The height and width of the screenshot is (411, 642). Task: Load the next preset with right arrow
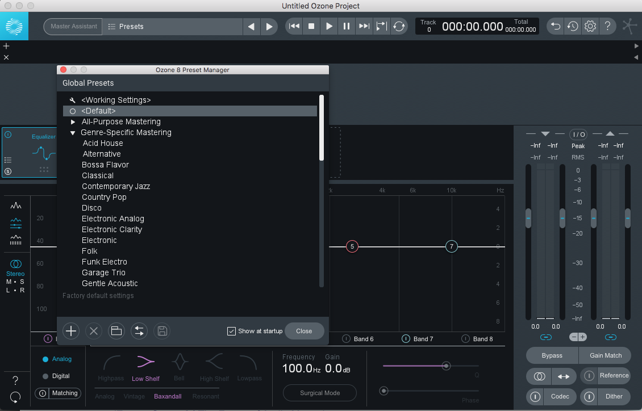tap(269, 27)
